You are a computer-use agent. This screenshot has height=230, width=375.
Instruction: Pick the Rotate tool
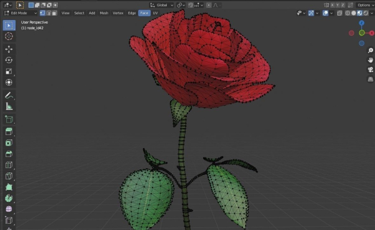[9, 60]
